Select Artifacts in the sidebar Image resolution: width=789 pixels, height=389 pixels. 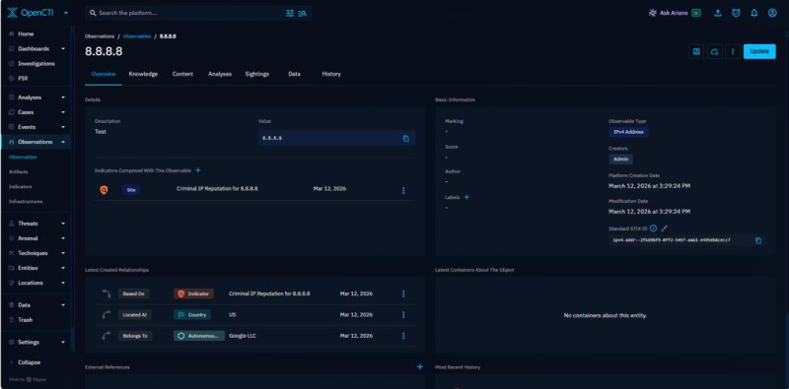19,172
